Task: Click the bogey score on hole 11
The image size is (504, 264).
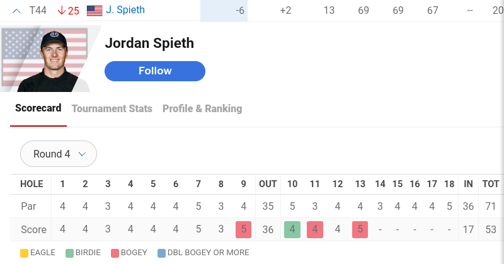Action: tap(315, 229)
